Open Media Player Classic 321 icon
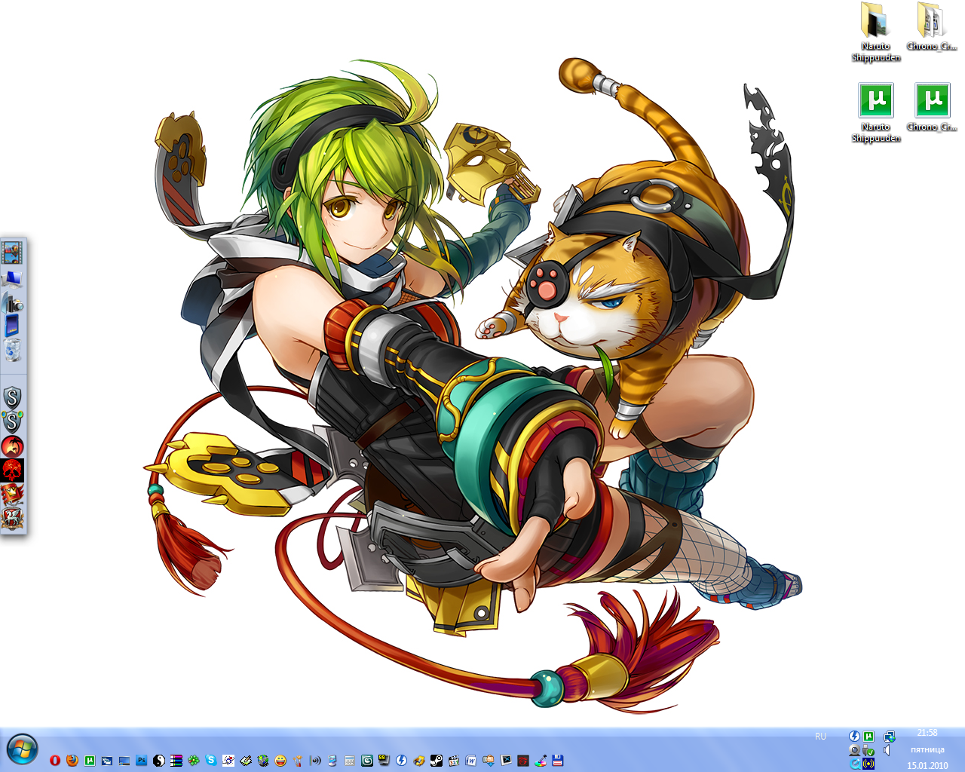Viewport: 965px width, 772px height. (454, 761)
